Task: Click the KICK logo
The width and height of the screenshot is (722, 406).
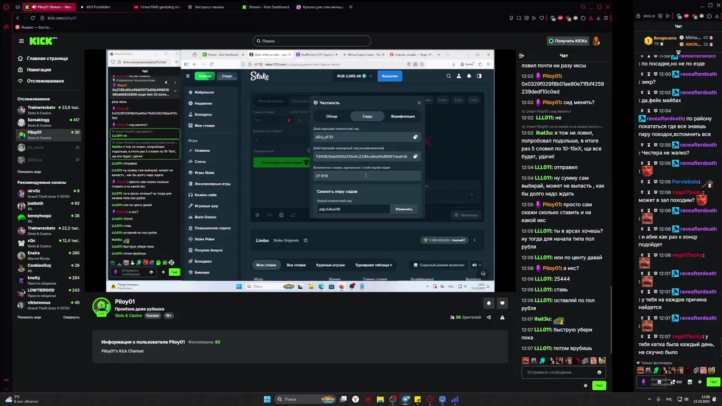Action: coord(41,41)
